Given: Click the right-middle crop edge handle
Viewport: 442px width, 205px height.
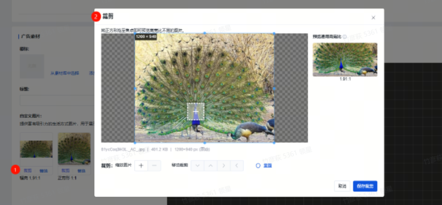Looking at the screenshot, I should tap(274, 88).
